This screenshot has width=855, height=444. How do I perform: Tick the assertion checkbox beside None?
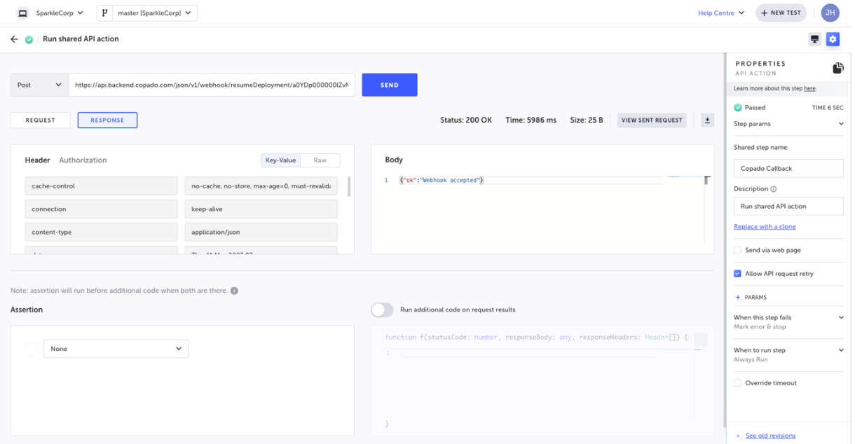click(x=31, y=349)
